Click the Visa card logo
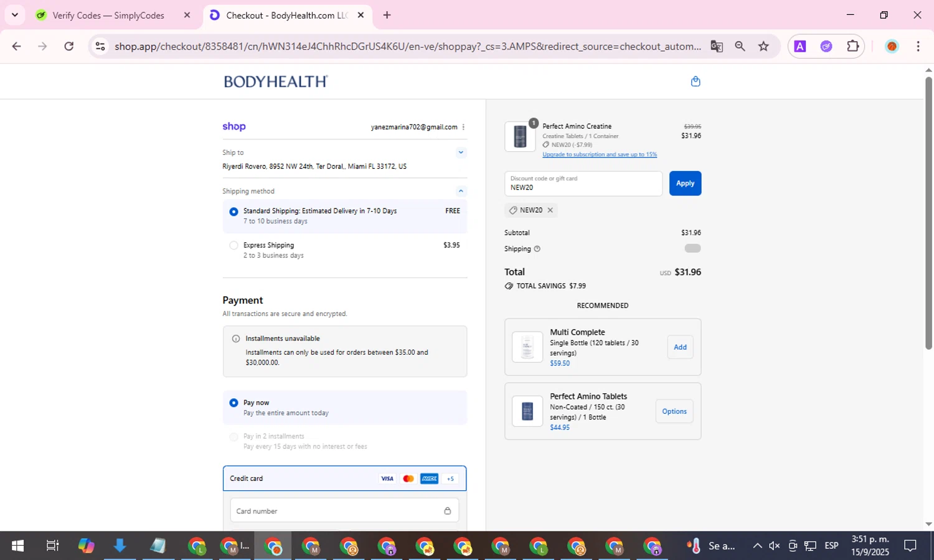This screenshot has height=560, width=934. [387, 478]
